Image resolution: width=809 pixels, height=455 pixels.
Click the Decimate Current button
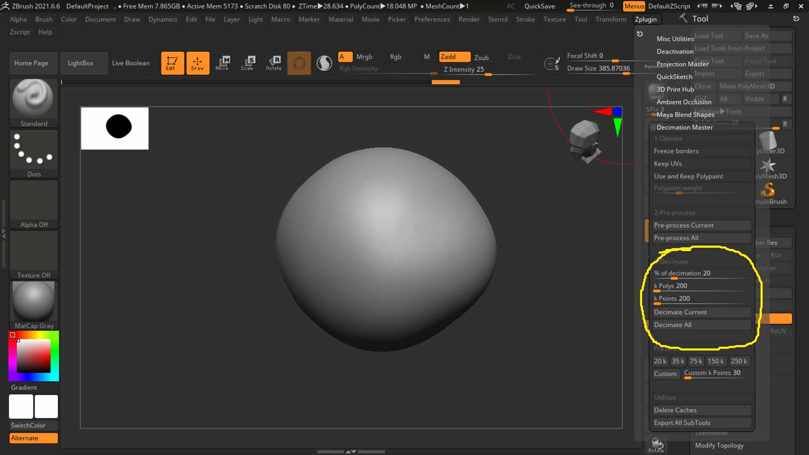702,312
